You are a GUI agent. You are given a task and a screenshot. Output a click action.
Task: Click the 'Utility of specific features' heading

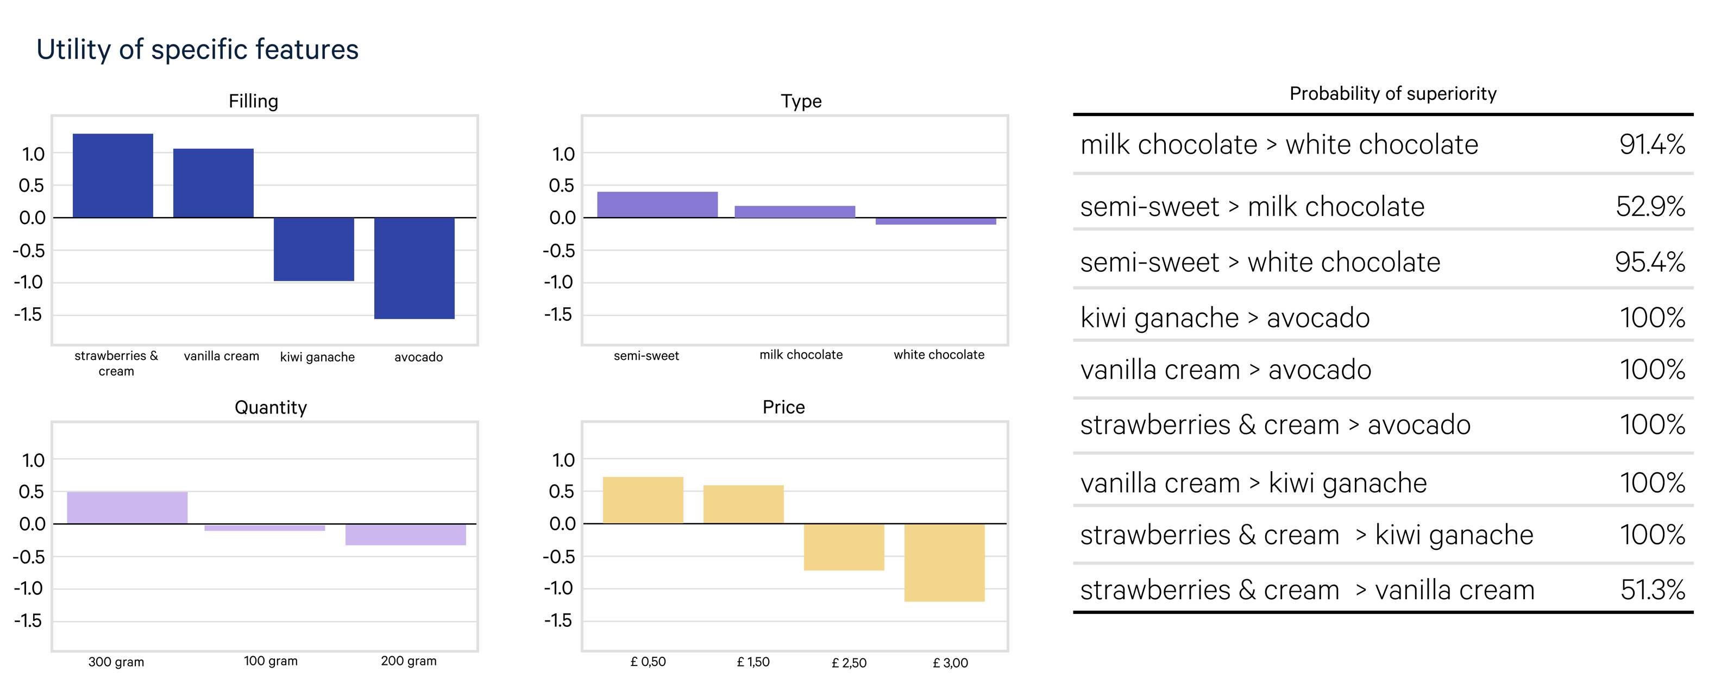(198, 49)
